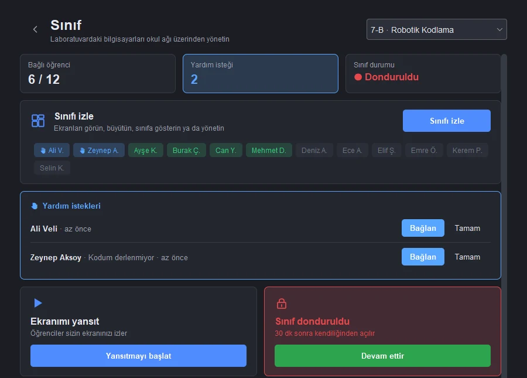Click the Ali Veli name in requests

tap(44, 229)
